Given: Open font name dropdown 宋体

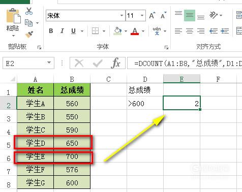Looking at the screenshot, I should point(122,16).
